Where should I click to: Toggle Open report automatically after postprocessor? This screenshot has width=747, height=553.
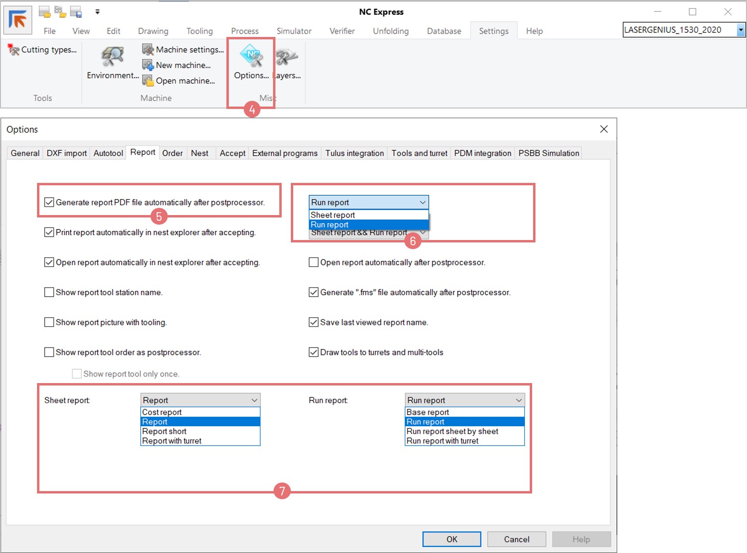pyautogui.click(x=313, y=263)
